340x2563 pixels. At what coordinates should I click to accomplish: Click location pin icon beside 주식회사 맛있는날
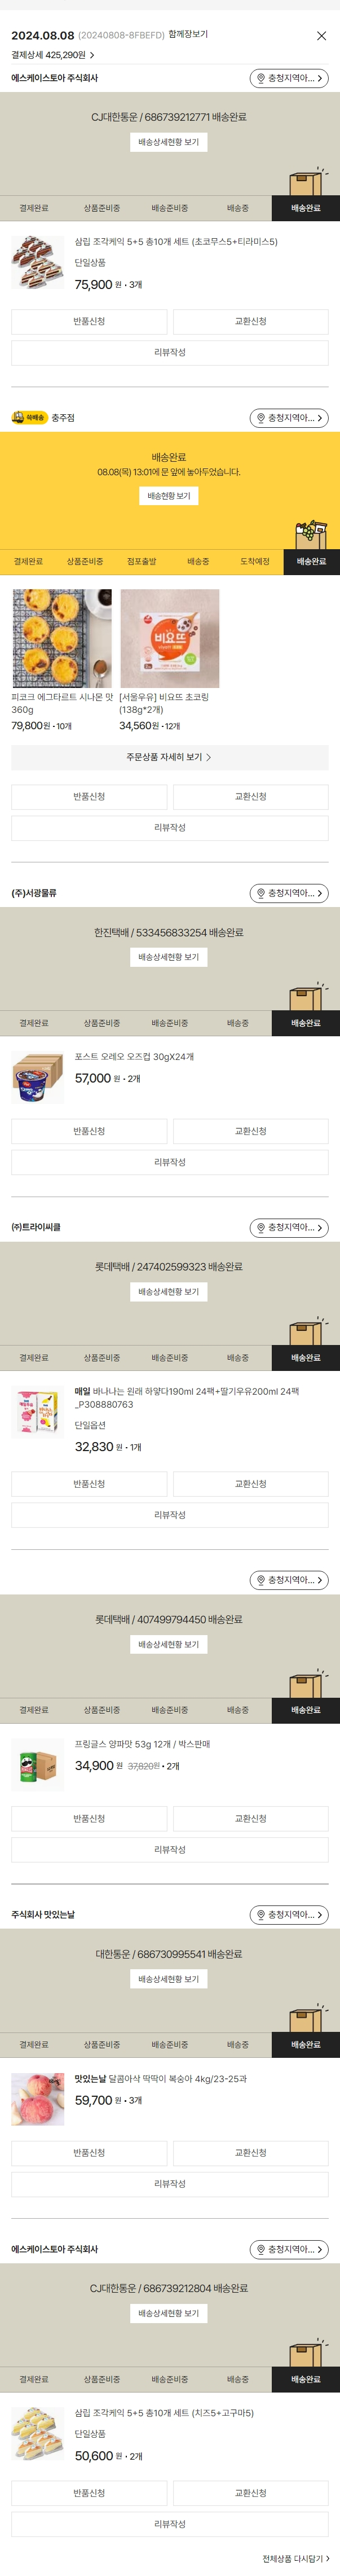click(262, 1915)
